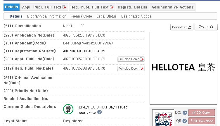Click magnifier icon in the Zoom button
Screen dimensions: 220x126
212,27
